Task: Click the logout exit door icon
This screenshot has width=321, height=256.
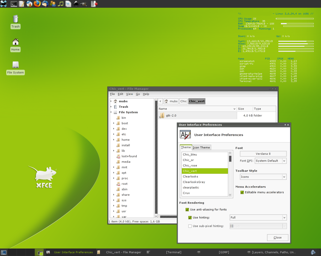Action: (94, 4)
